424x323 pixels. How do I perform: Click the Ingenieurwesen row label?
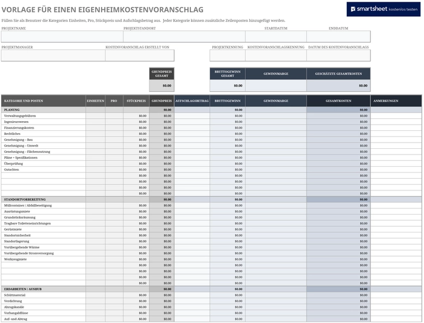point(16,122)
